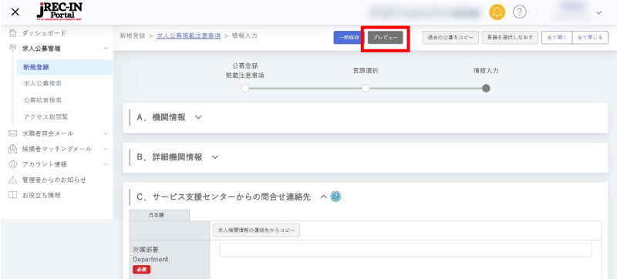Expand the アカウント情報 menu chevron
Viewport: 617px width, 279px height.
(x=106, y=164)
